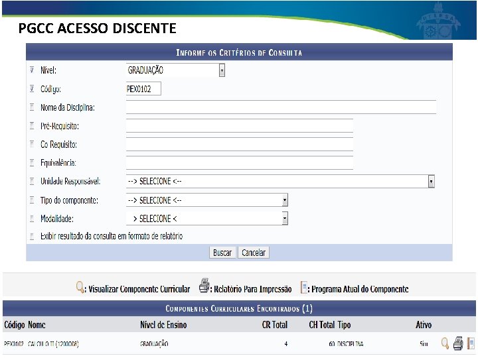The width and height of the screenshot is (478, 358).
Task: Check the Tipo do componente checkbox
Action: click(32, 200)
